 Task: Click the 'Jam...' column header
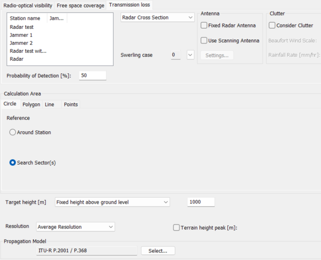point(57,18)
